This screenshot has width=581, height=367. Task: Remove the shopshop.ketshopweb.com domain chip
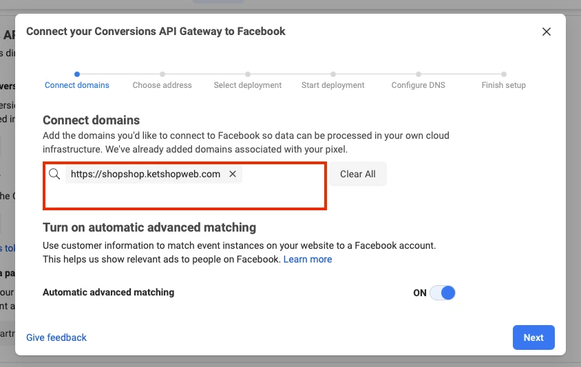coord(233,174)
